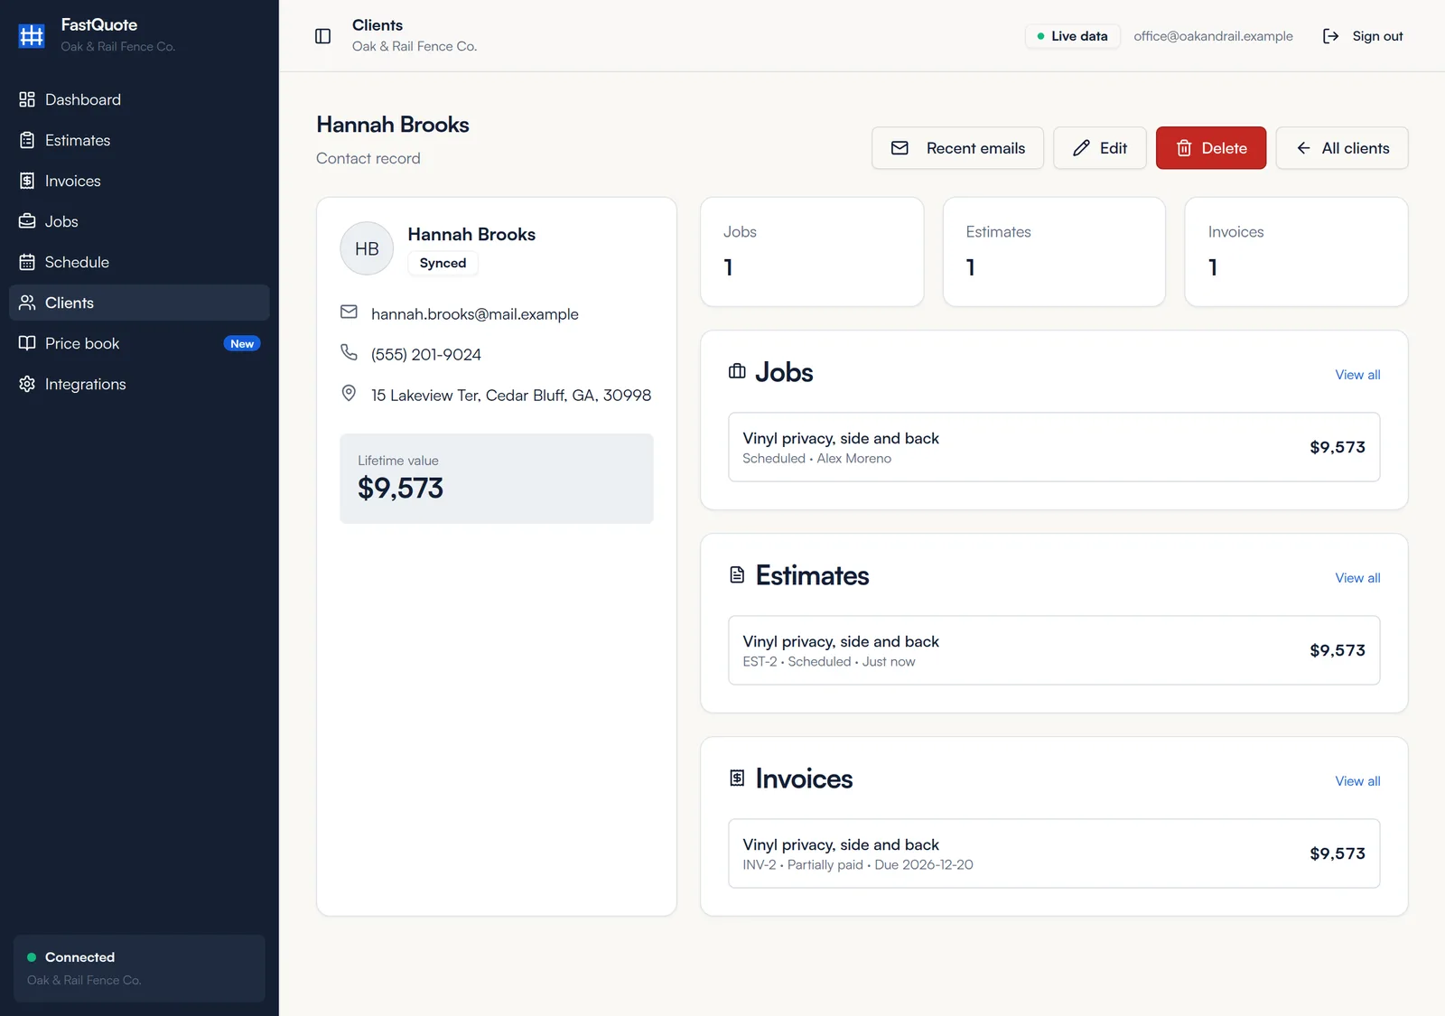Click the Estimates count summary card
Image resolution: width=1445 pixels, height=1016 pixels.
[1054, 252]
